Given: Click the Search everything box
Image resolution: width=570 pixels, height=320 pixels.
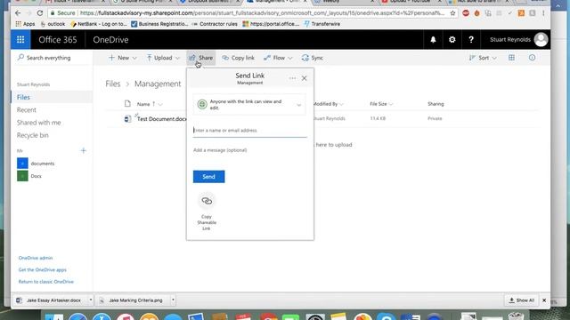Looking at the screenshot, I should (52, 58).
